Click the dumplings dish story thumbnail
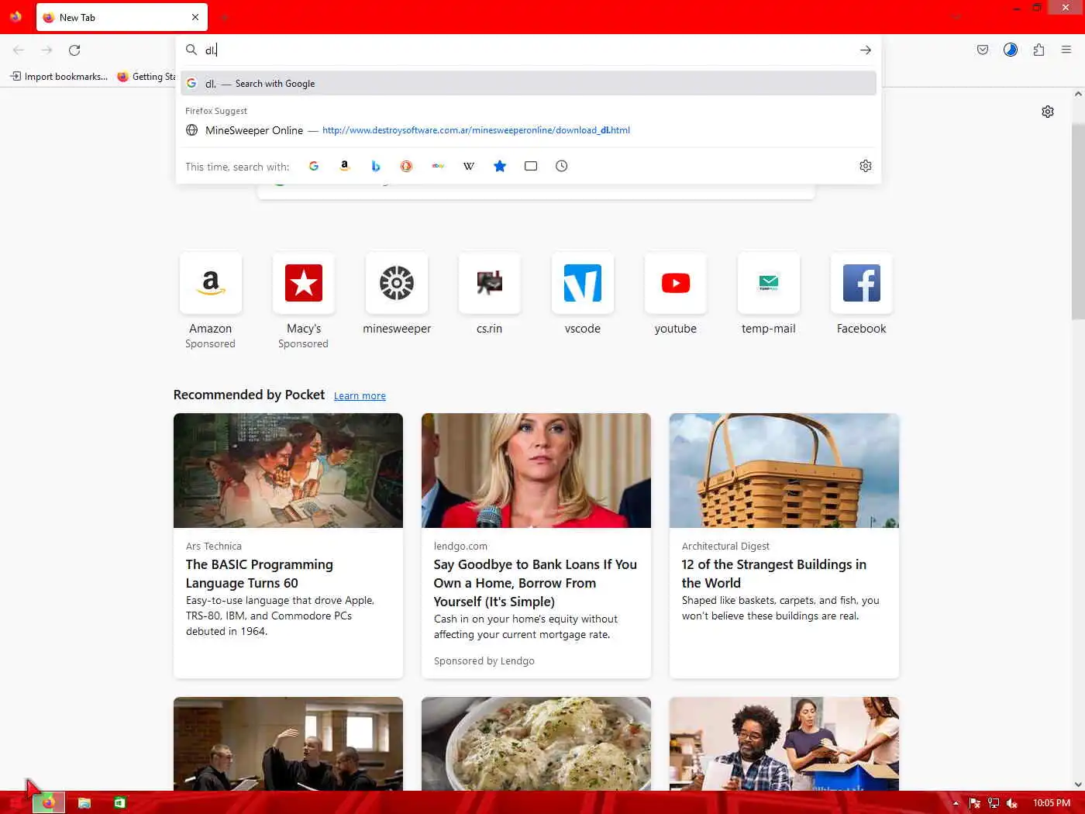 tap(536, 743)
